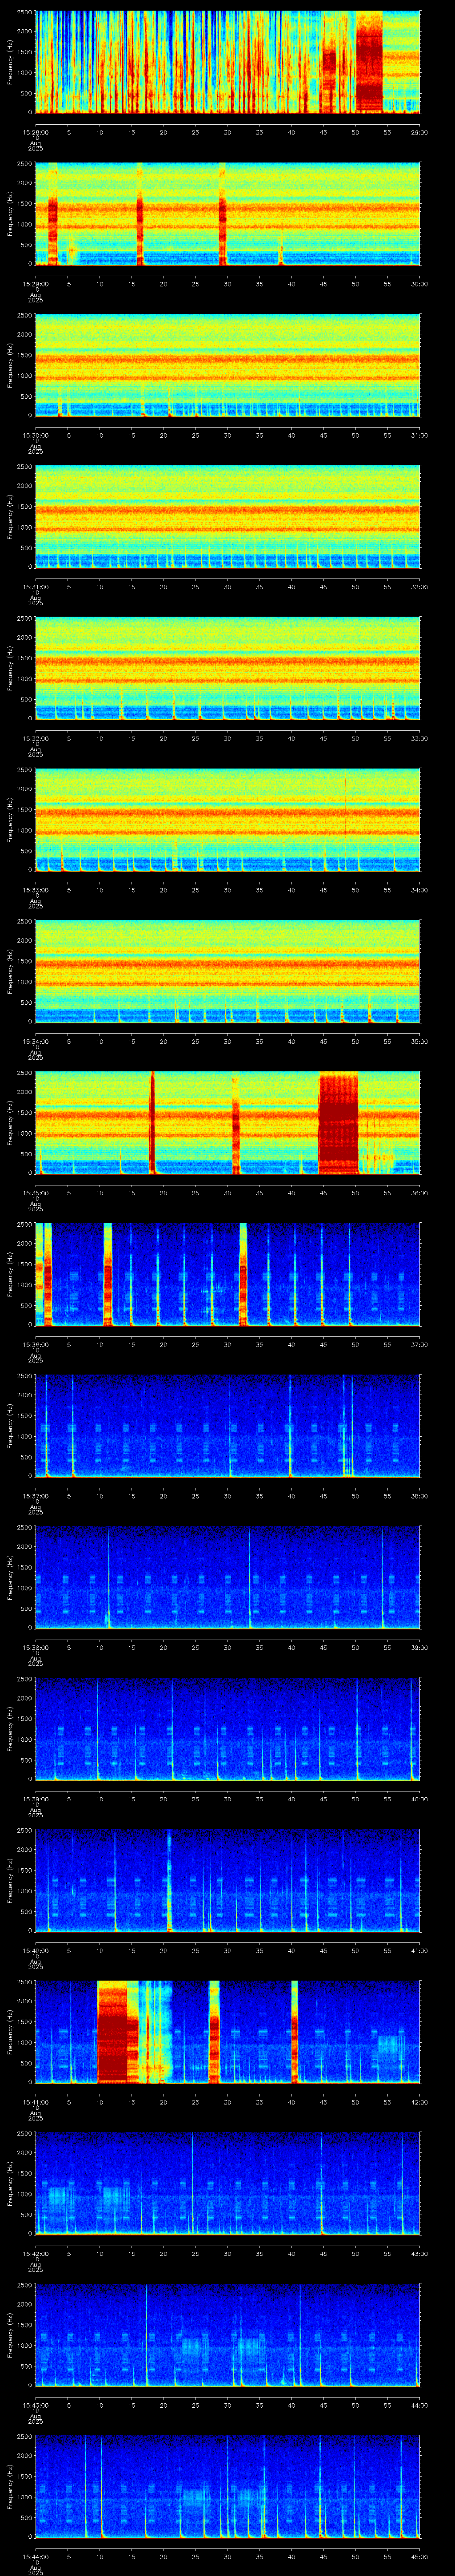Image resolution: width=455 pixels, height=2576 pixels.
Task: Click the spectrogram panel starting at 15:29:00
Action: (228, 214)
